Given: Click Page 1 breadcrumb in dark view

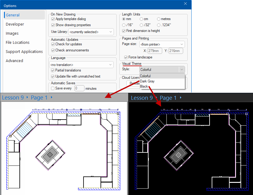Looking at the screenshot, I should point(168,98).
